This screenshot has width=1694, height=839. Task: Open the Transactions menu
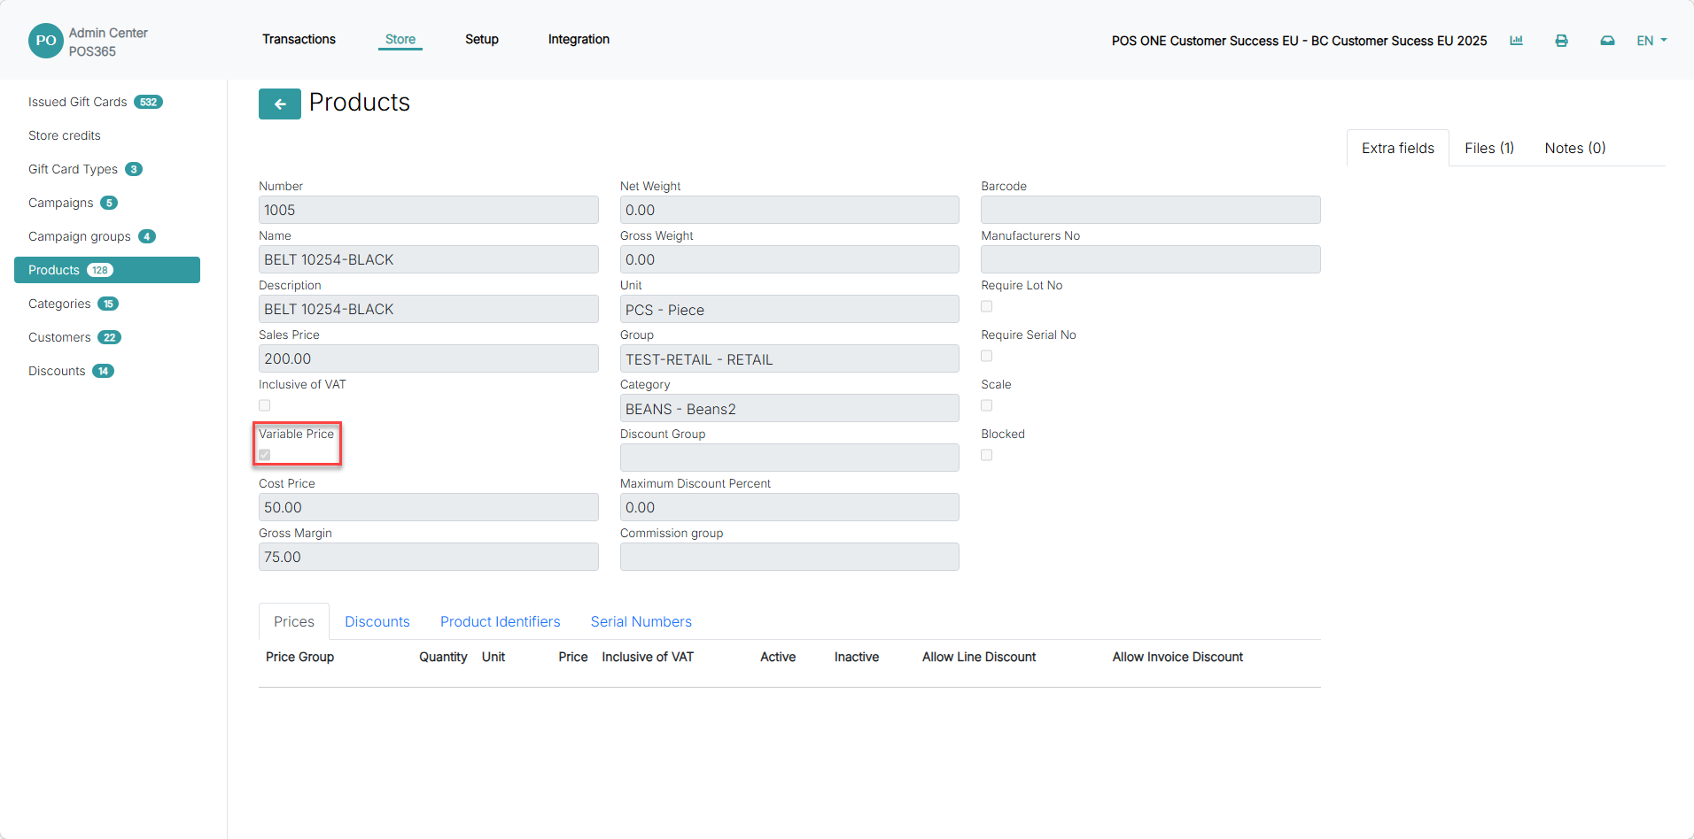tap(299, 39)
